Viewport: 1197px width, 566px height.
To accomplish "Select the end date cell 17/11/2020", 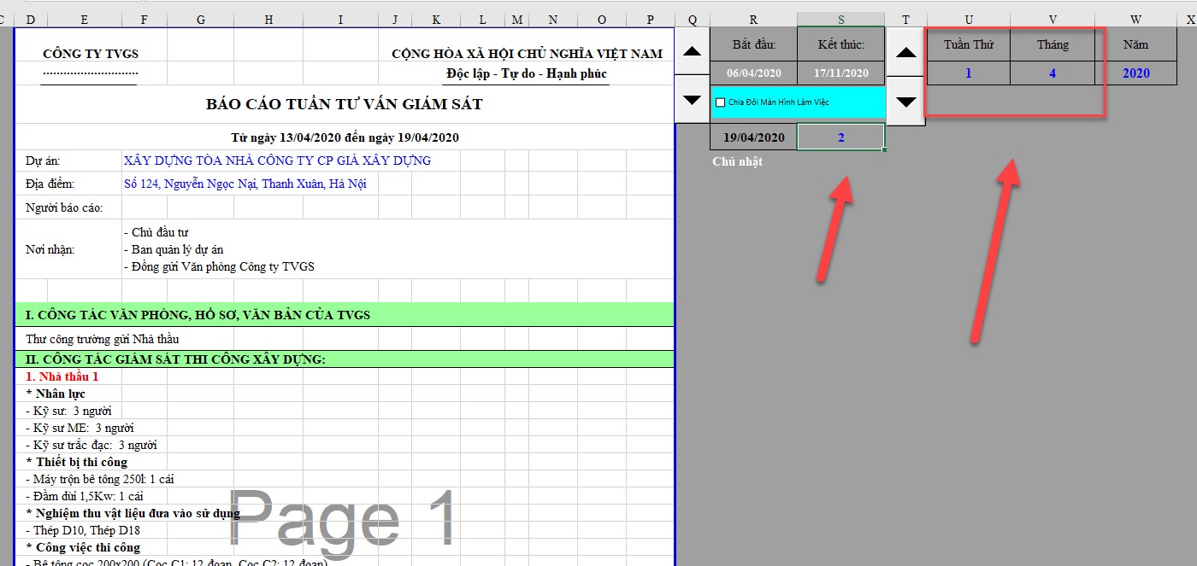I will [x=840, y=73].
